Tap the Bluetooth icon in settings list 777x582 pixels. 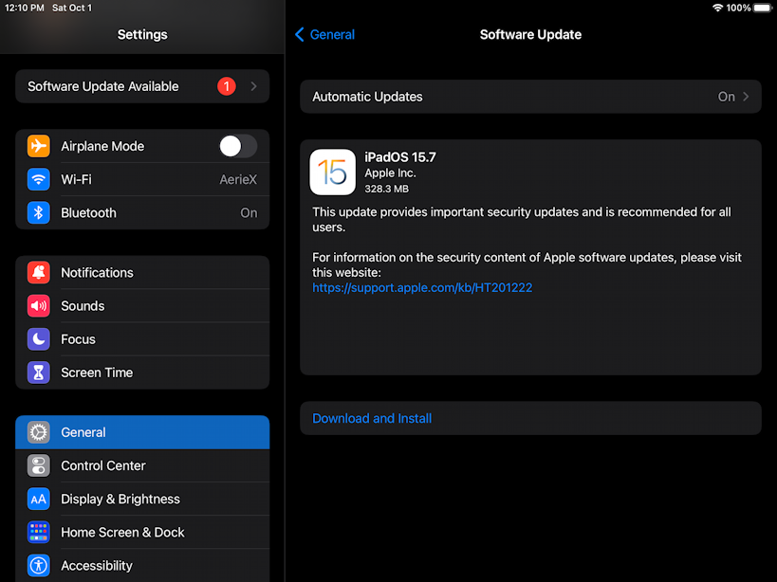click(x=39, y=213)
